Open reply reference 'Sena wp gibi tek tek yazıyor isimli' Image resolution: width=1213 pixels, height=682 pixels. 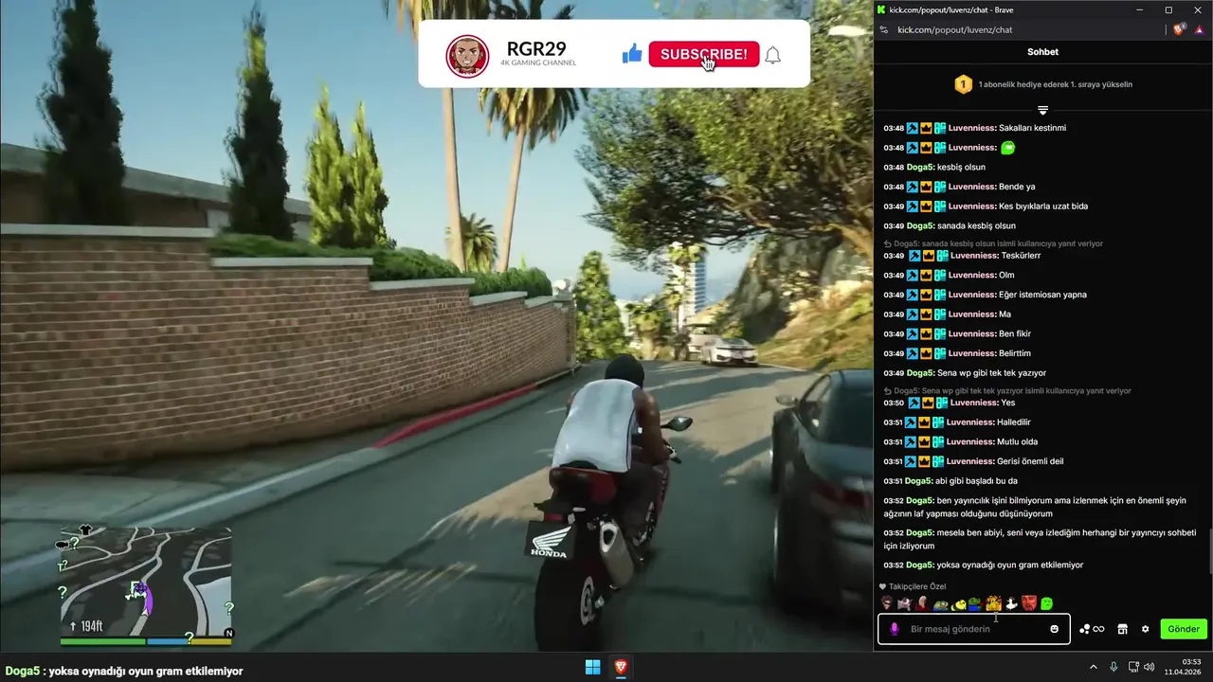pyautogui.click(x=1006, y=390)
